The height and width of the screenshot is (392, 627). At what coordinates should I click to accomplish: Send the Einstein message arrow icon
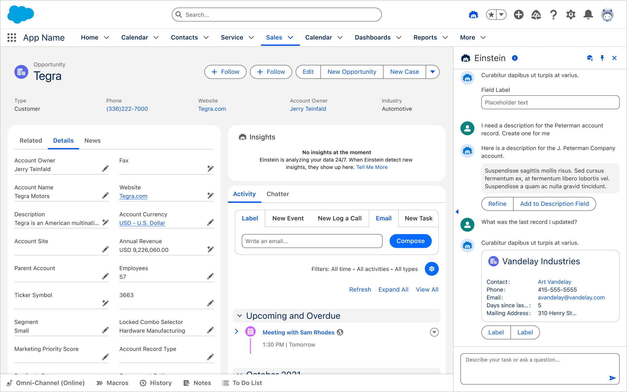612,378
